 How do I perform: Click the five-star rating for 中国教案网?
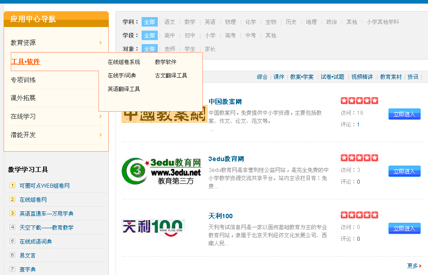point(359,100)
